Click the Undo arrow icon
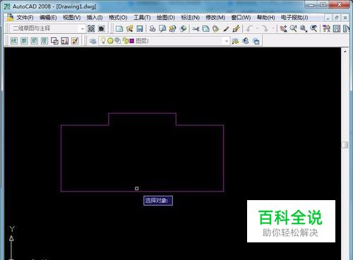 pos(250,29)
